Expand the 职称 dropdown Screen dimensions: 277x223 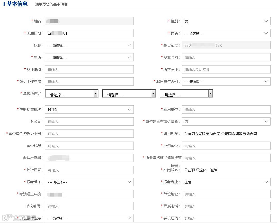pyautogui.click(x=89, y=45)
